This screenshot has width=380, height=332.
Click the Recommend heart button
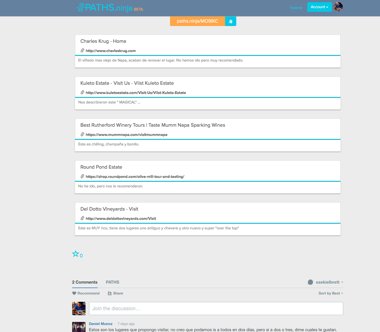click(86, 293)
